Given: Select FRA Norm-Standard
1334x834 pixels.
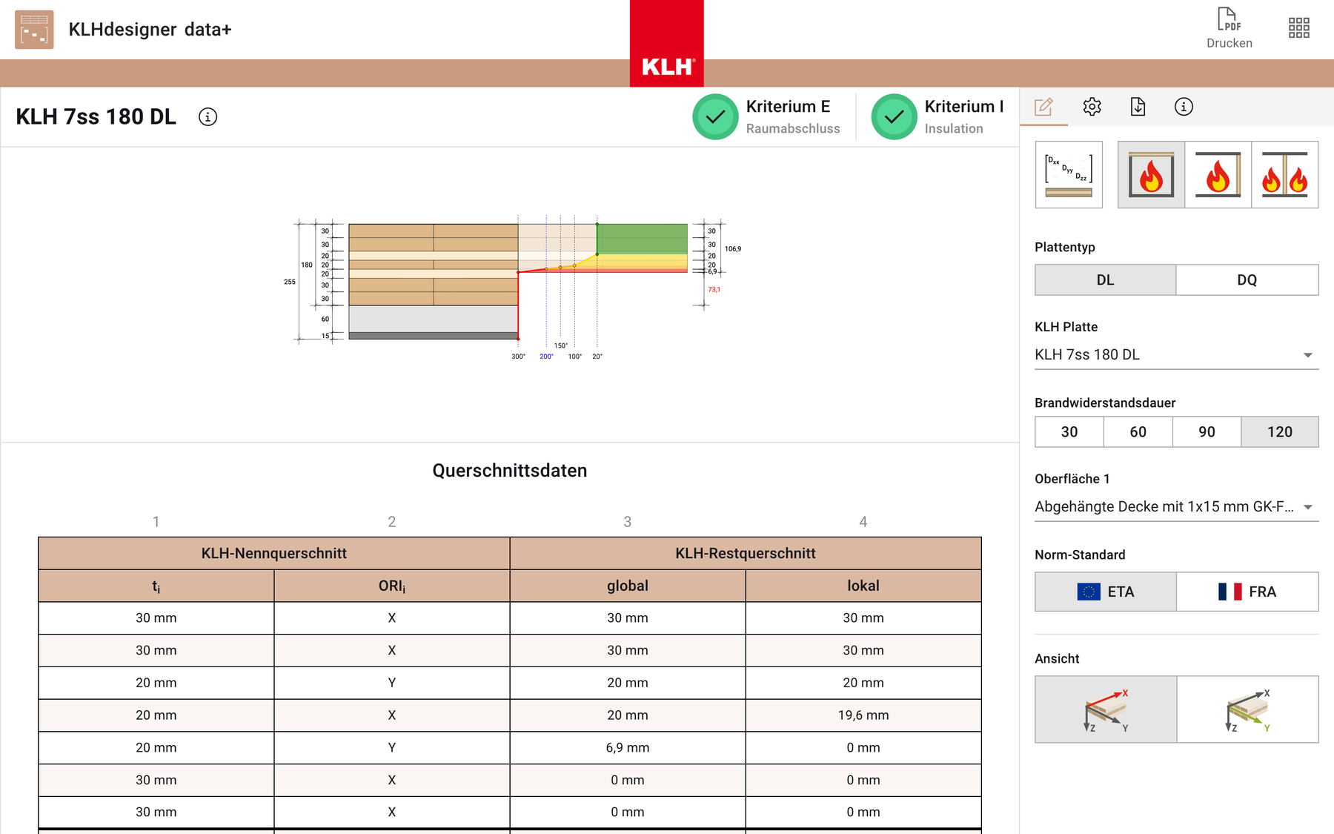Looking at the screenshot, I should pyautogui.click(x=1247, y=592).
